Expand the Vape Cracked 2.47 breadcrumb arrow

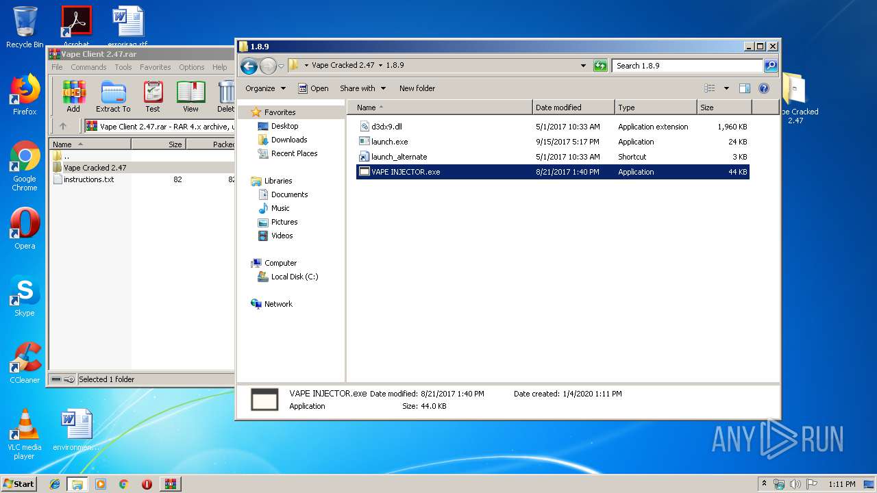pyautogui.click(x=380, y=66)
